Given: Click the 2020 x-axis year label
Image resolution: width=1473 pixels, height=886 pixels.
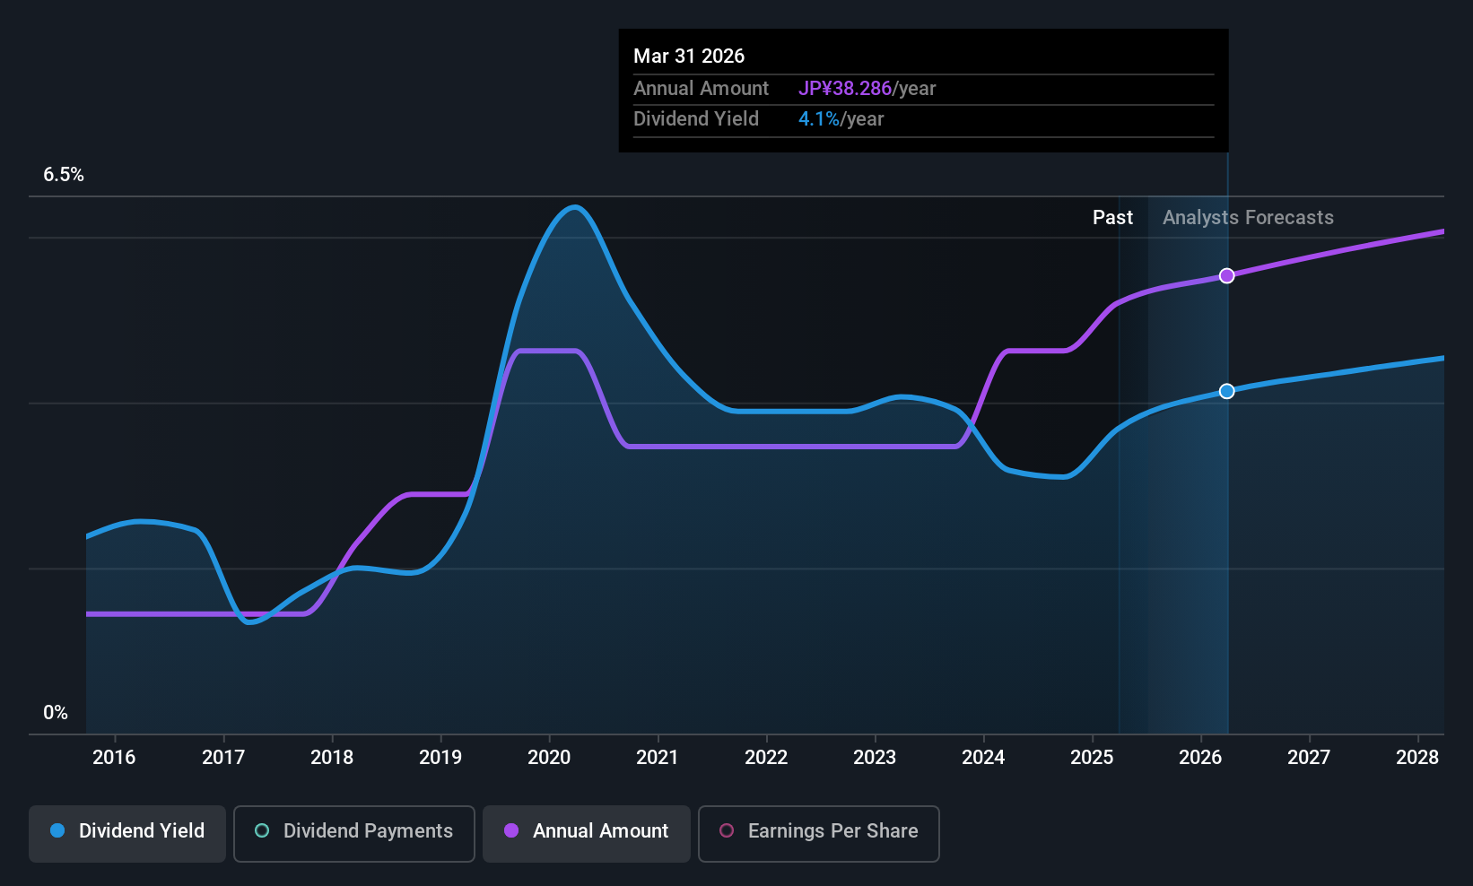Looking at the screenshot, I should pyautogui.click(x=549, y=758).
